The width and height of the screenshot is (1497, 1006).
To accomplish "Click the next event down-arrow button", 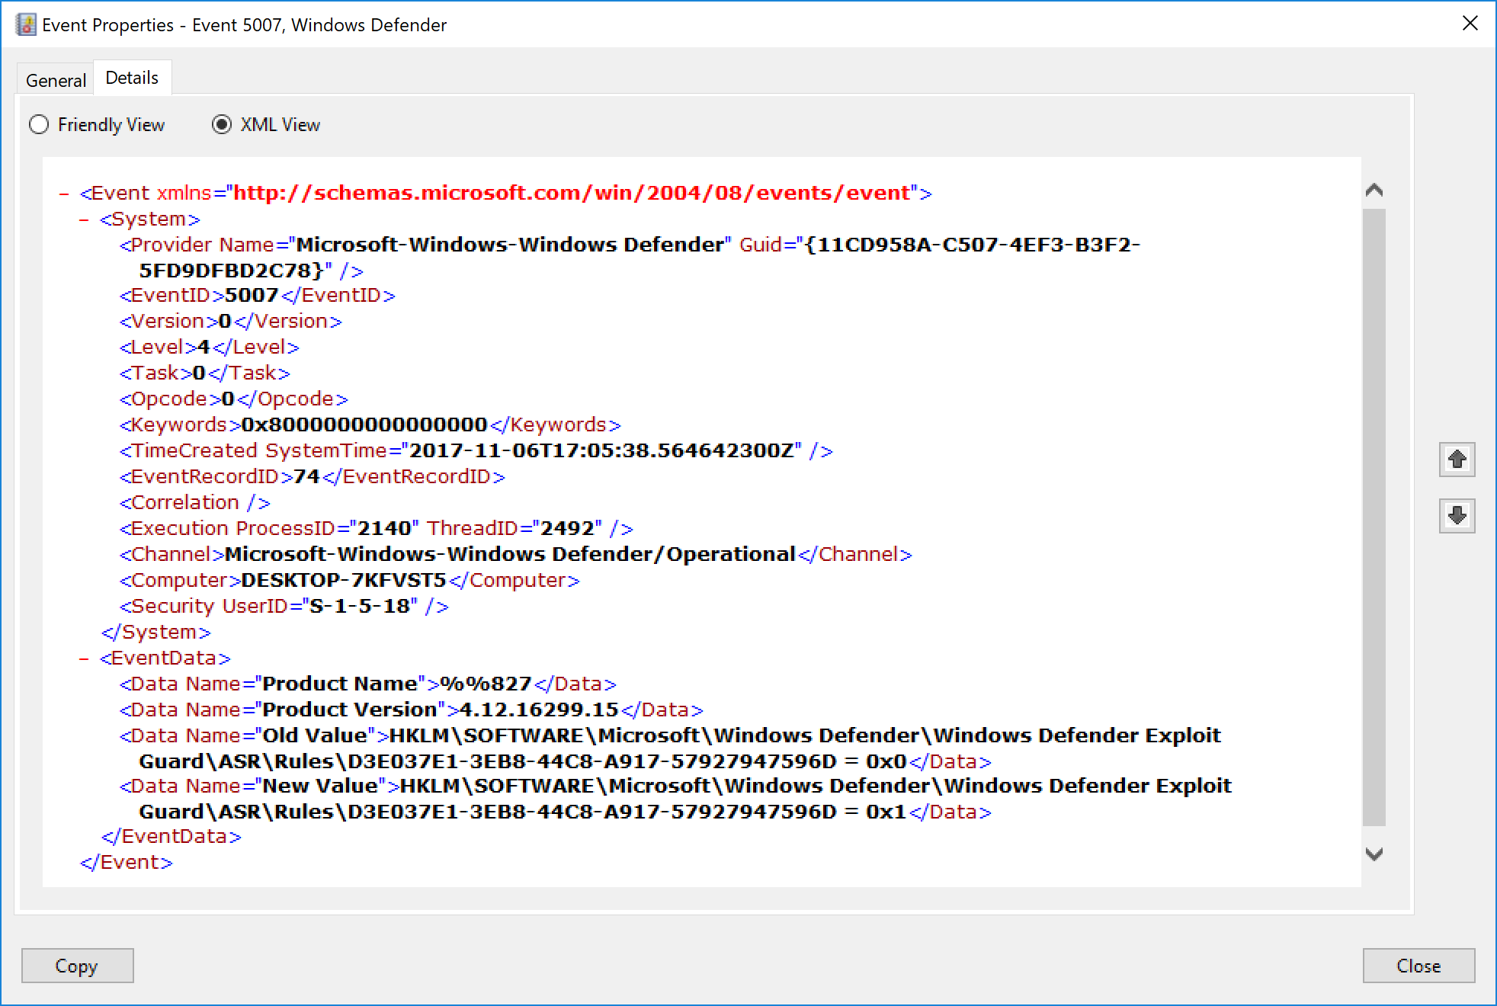I will tap(1457, 516).
